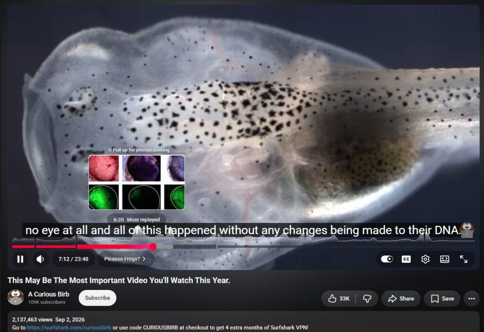
Task: Subscribe to A Curious Birb
Action: [97, 298]
